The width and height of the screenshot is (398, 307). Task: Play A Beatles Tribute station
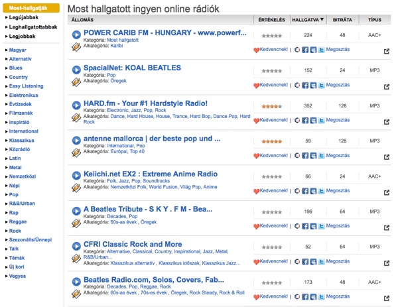pyautogui.click(x=76, y=211)
